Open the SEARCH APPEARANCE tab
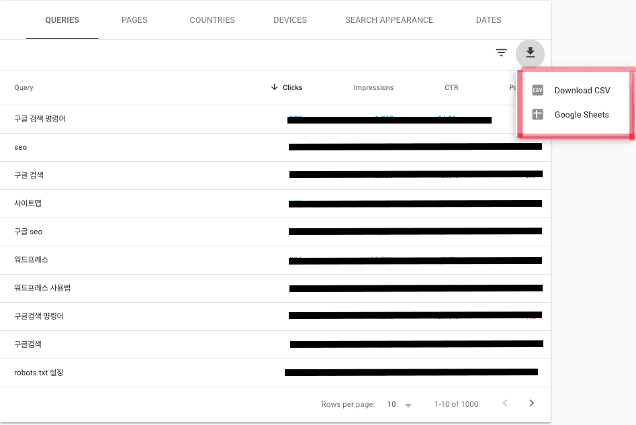This screenshot has width=636, height=425. tap(389, 19)
